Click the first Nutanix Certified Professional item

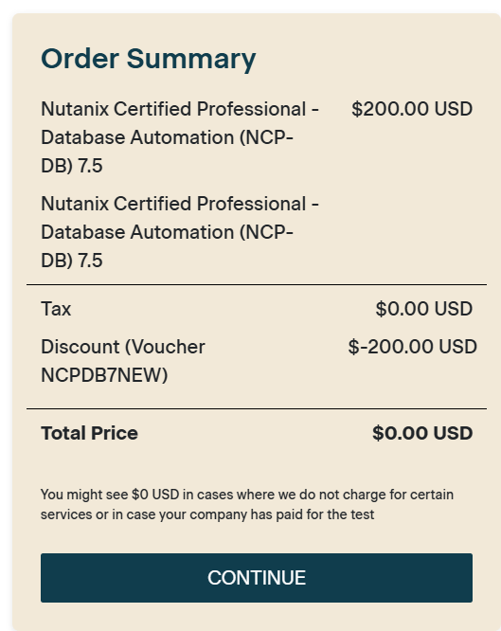[180, 137]
